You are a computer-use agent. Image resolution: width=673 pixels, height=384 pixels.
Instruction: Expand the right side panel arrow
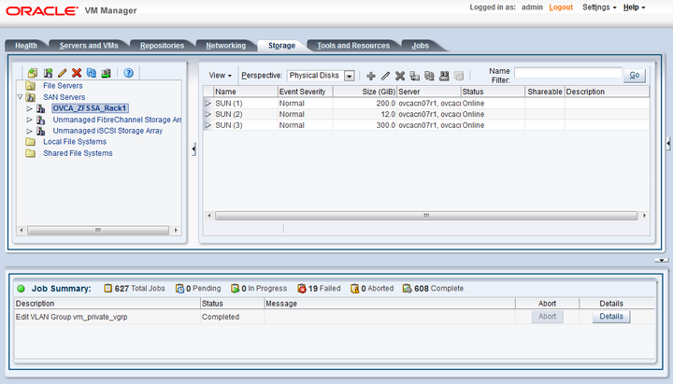point(668,144)
